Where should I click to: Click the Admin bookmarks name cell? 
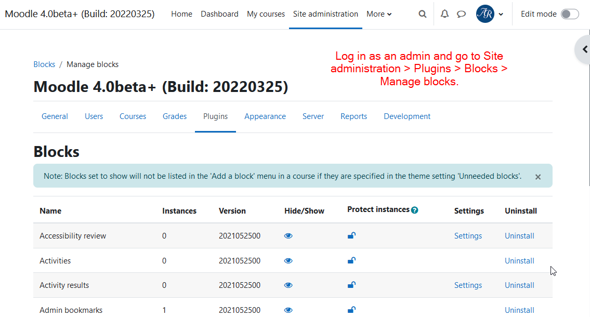[x=71, y=310]
